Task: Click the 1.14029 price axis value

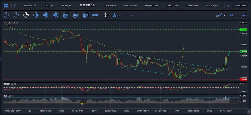Action: coord(244,23)
